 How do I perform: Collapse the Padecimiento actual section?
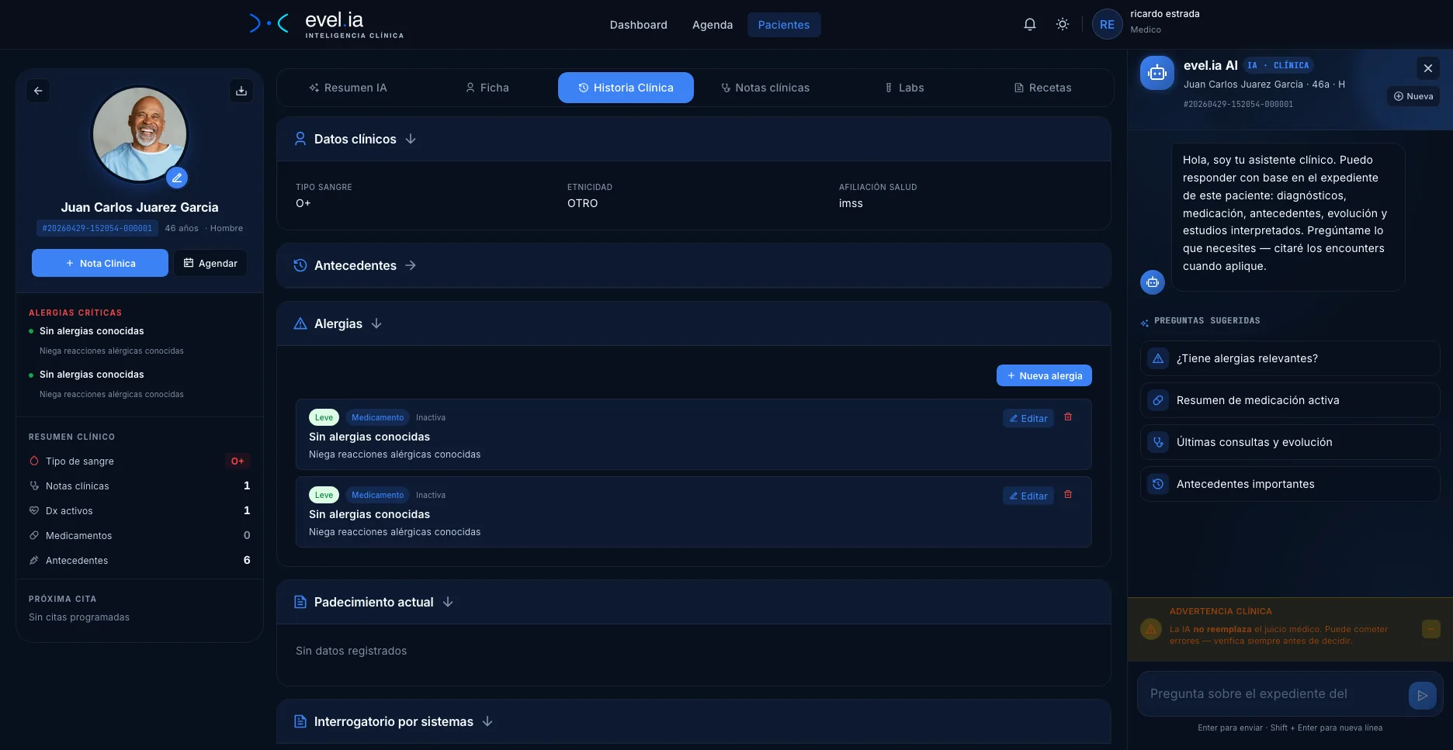(448, 602)
